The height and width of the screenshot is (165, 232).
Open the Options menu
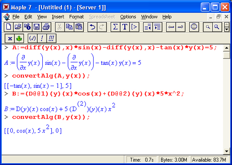coord(128,17)
